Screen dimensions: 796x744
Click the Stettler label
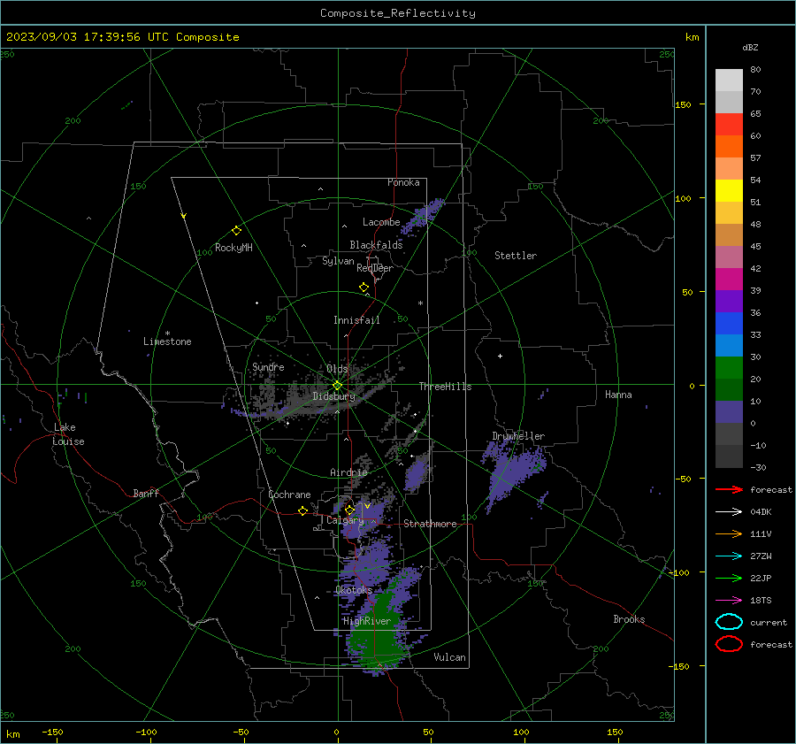(516, 256)
